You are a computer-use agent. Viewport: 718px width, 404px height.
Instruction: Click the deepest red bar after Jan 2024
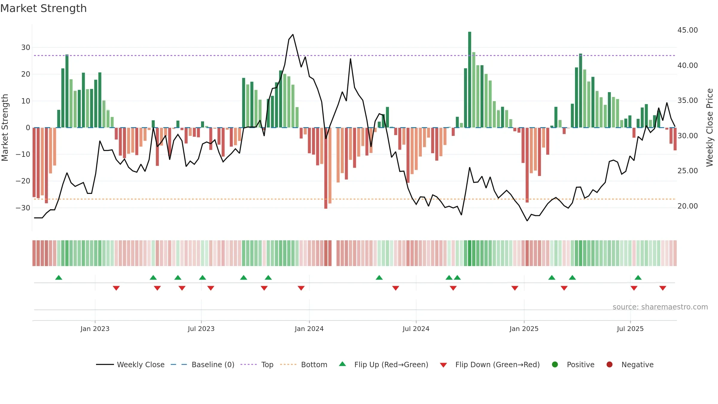[x=326, y=168]
